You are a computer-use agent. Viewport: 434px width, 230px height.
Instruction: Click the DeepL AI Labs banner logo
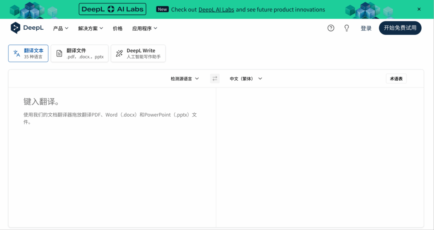click(112, 9)
